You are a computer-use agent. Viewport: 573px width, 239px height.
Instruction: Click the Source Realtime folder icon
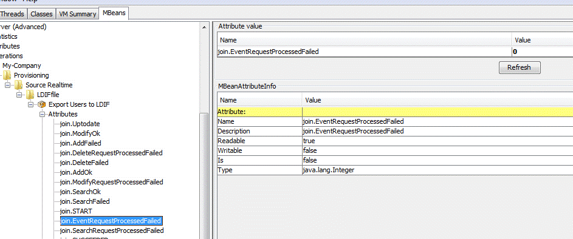[x=19, y=85]
